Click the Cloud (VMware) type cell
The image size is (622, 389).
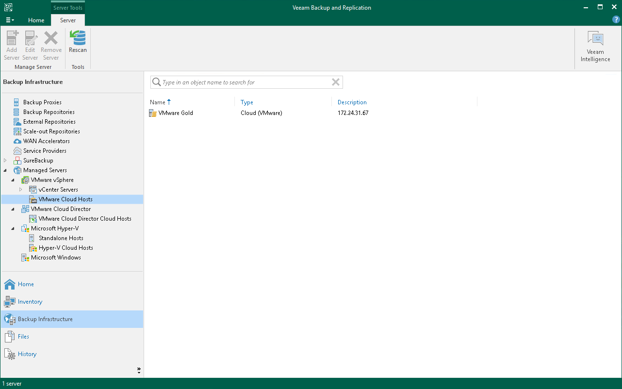coord(262,113)
